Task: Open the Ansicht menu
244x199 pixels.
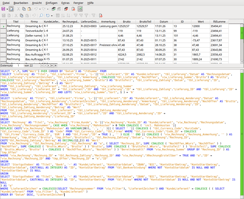Action: point(37,3)
